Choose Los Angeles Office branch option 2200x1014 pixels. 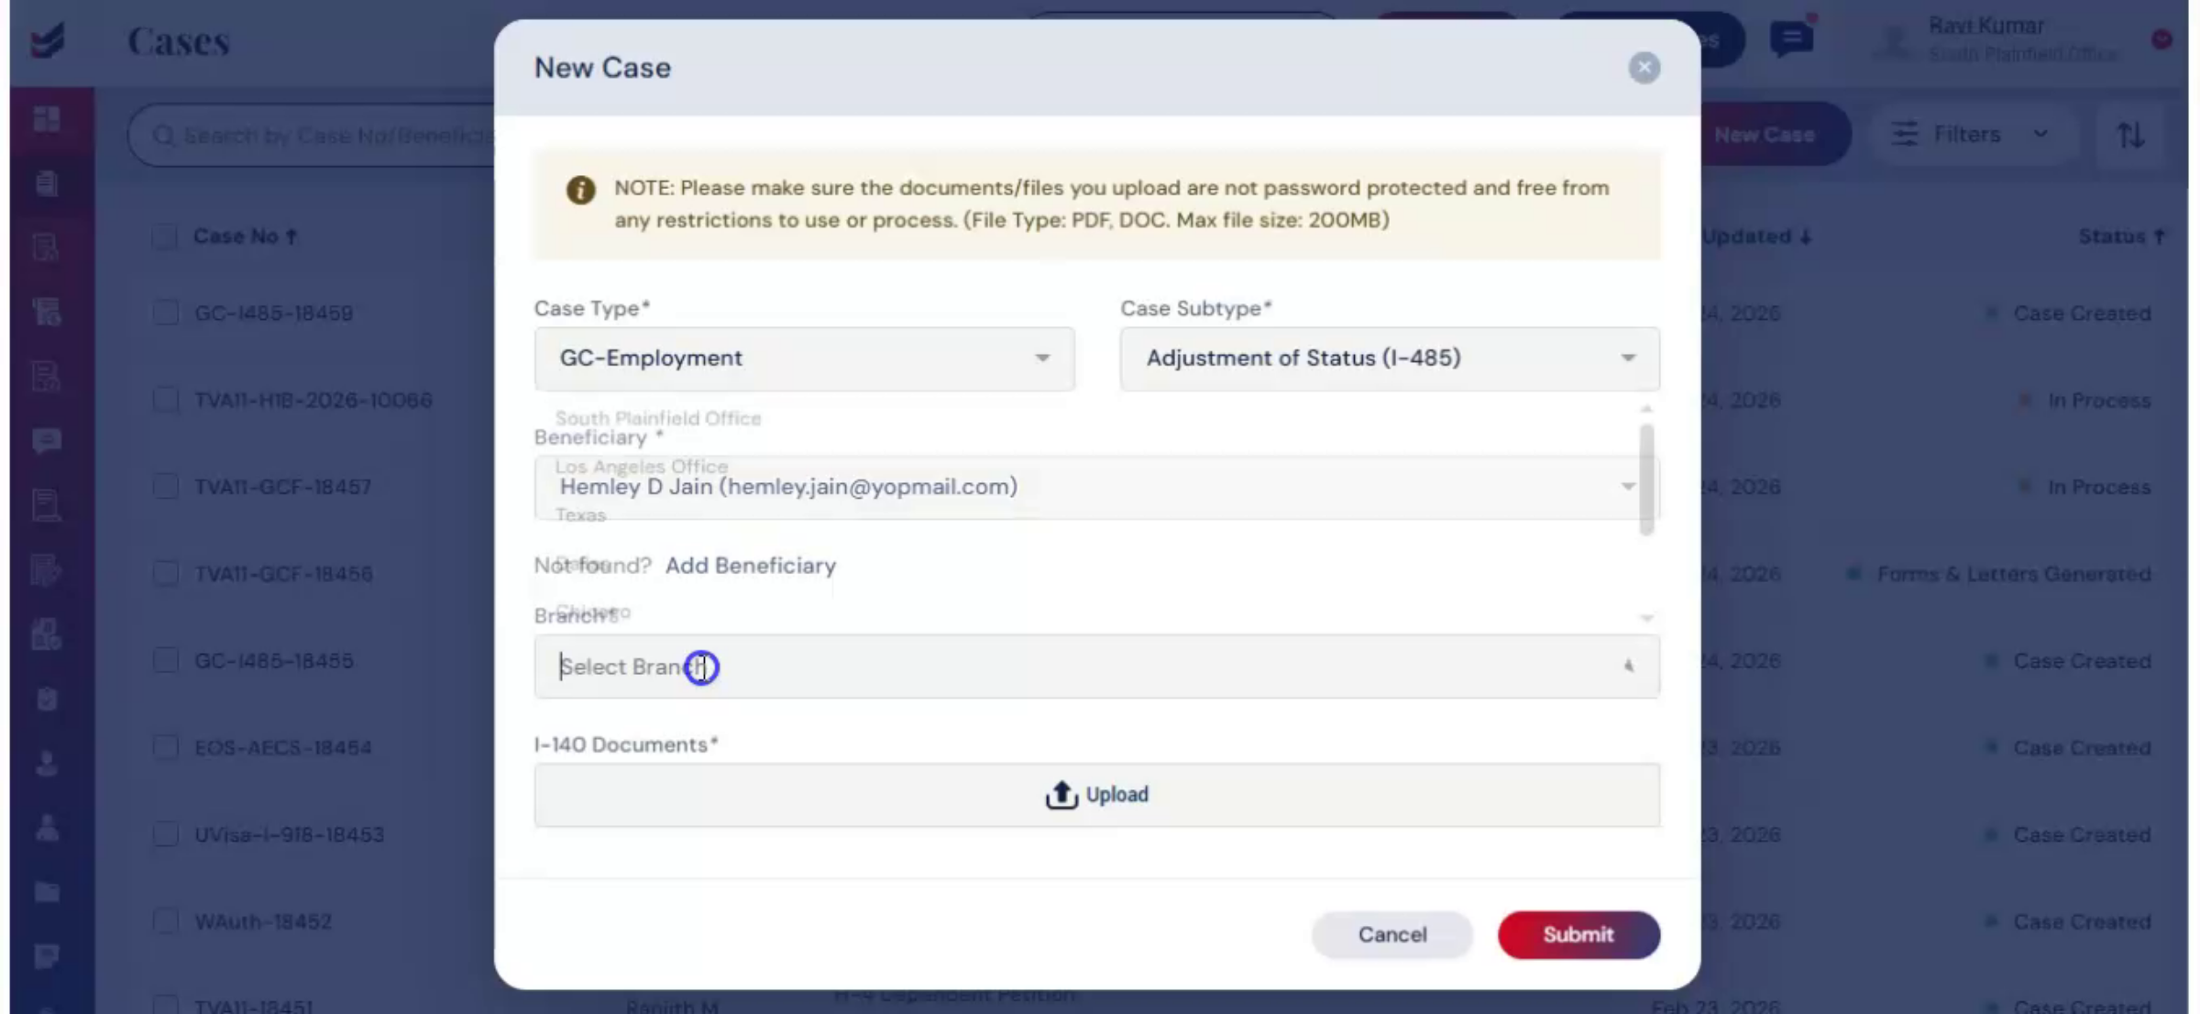641,467
